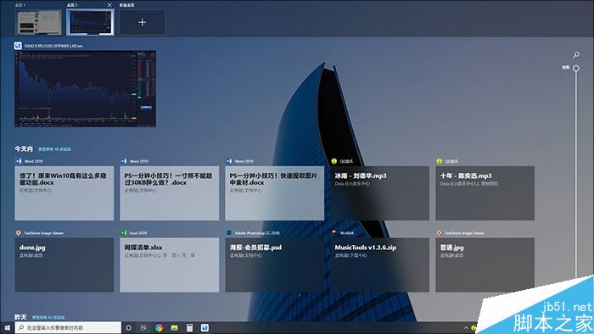This screenshot has height=334, width=594.
Task: Select the Desktop 2 thumbnail
Action: tap(90, 22)
